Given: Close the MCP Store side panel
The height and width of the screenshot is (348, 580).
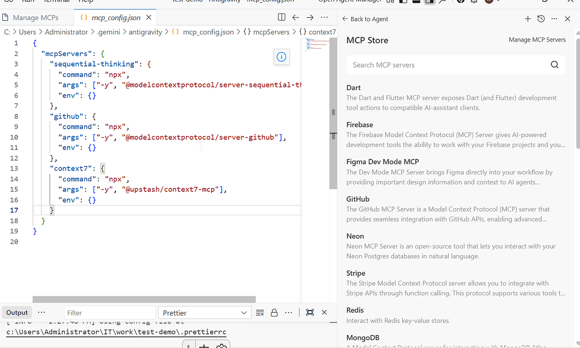Looking at the screenshot, I should pos(568,19).
